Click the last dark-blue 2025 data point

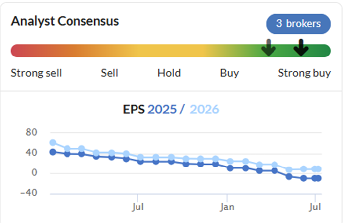click(x=318, y=178)
